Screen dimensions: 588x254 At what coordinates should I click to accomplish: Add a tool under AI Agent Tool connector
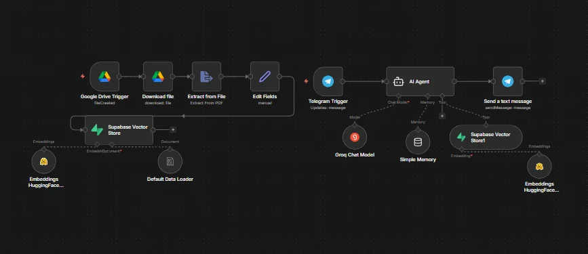[442, 116]
